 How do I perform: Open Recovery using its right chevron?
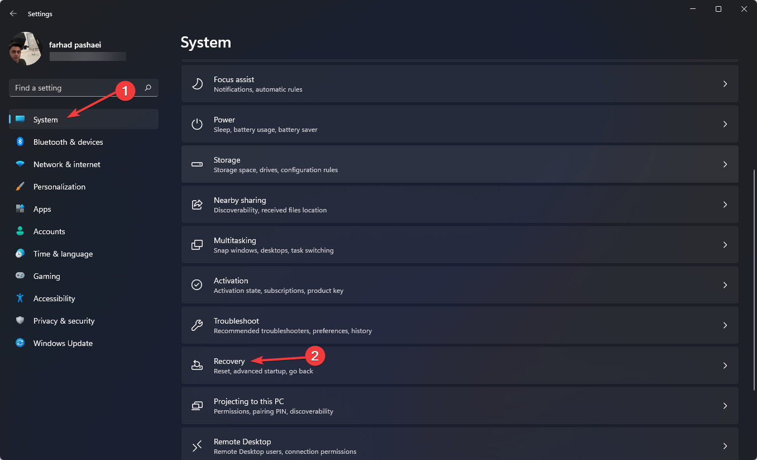[725, 366]
